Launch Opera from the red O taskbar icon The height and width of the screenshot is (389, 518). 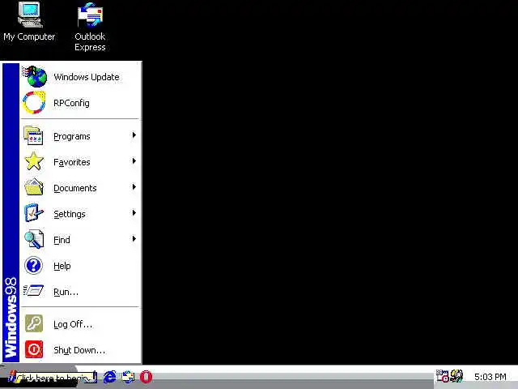pos(146,377)
